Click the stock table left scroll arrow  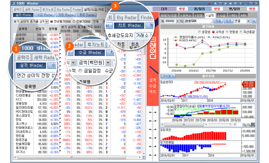click(x=15, y=157)
